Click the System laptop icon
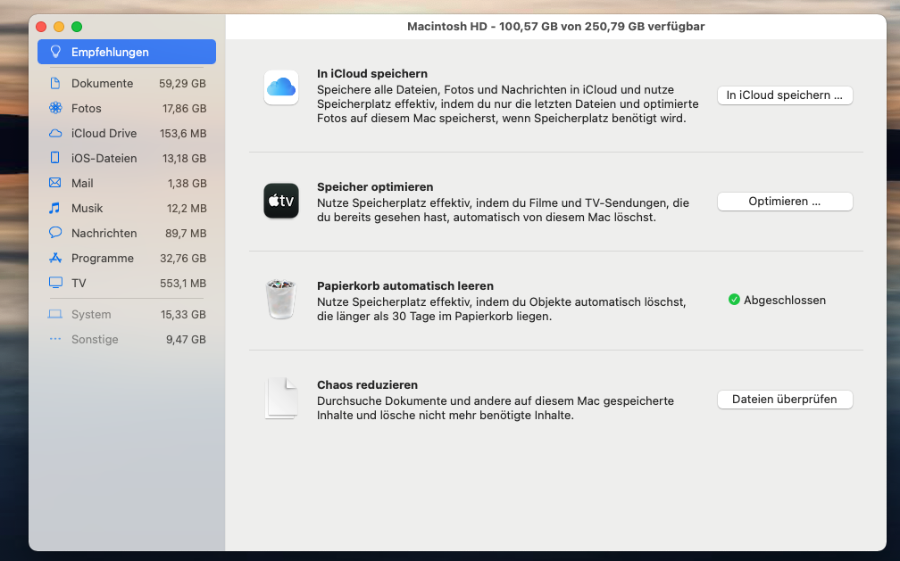The image size is (900, 561). click(x=55, y=314)
